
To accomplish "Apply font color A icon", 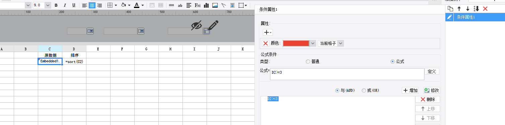I will point(137,5).
